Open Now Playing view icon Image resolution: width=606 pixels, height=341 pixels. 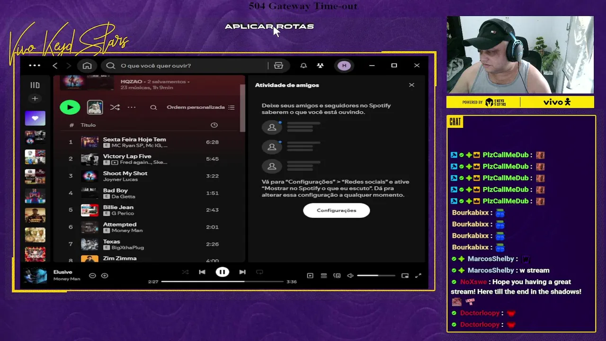(x=310, y=276)
